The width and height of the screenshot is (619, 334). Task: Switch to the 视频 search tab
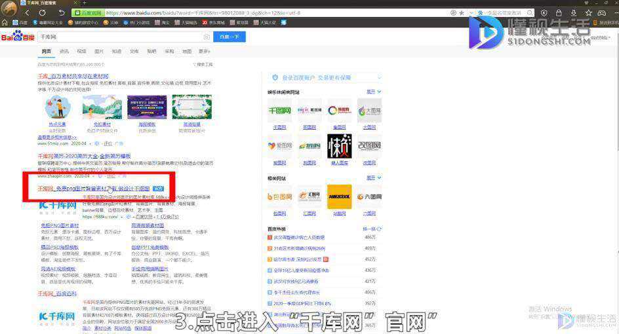click(81, 51)
